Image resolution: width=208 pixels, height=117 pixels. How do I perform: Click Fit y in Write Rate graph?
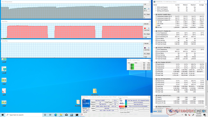click(x=145, y=54)
